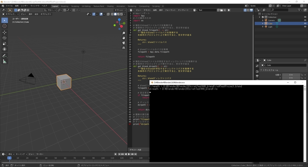Open transform orientation Global dropdown
The image size is (308, 167).
tap(49, 10)
